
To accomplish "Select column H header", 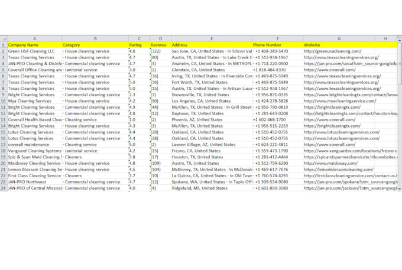I will [385, 38].
